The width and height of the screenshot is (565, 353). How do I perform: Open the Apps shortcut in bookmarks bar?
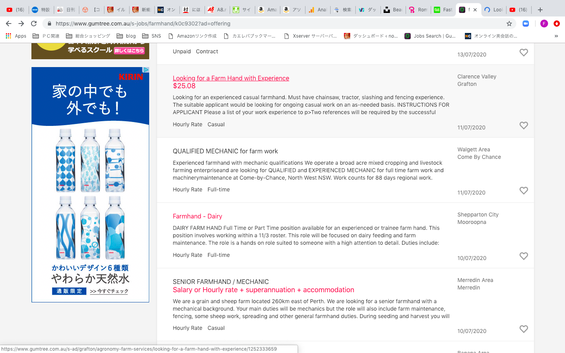16,36
